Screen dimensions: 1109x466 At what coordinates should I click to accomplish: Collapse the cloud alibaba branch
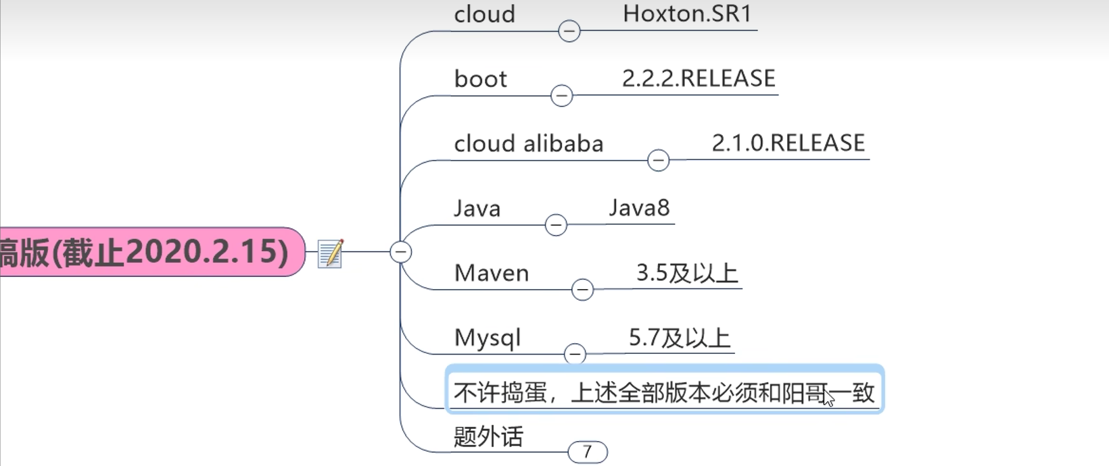tap(658, 161)
